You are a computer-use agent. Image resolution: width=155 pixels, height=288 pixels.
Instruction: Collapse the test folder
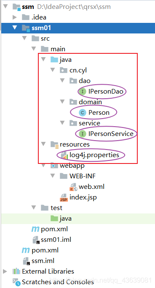click(x=34, y=208)
